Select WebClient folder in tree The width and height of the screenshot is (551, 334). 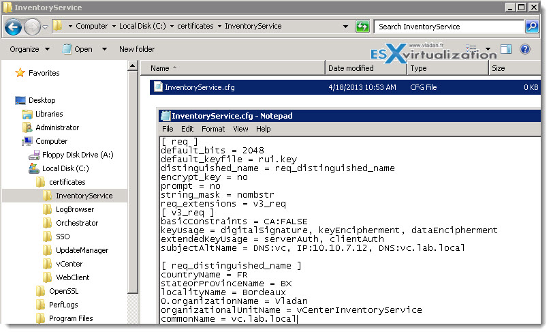tap(72, 277)
